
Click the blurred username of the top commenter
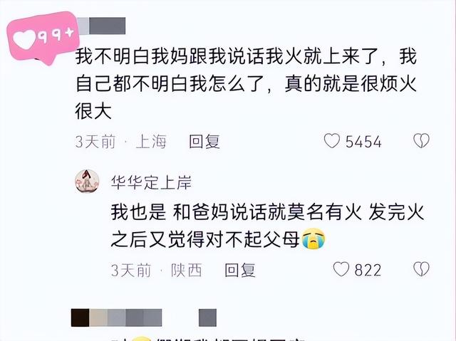(101, 26)
